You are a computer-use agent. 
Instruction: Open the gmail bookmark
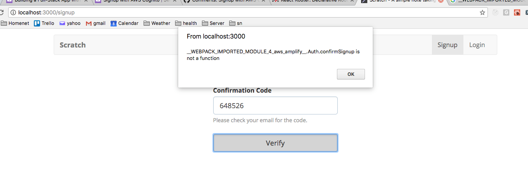click(x=96, y=23)
